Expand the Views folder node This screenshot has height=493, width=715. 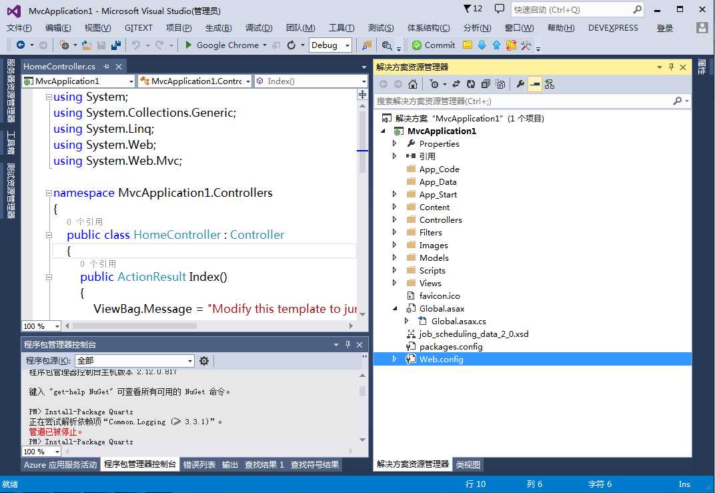point(395,283)
